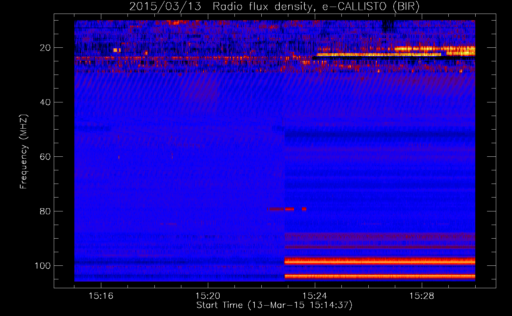The width and height of the screenshot is (512, 316).
Task: Click the small orange burst near 21 MHz at 15:16
Action: tap(117, 50)
